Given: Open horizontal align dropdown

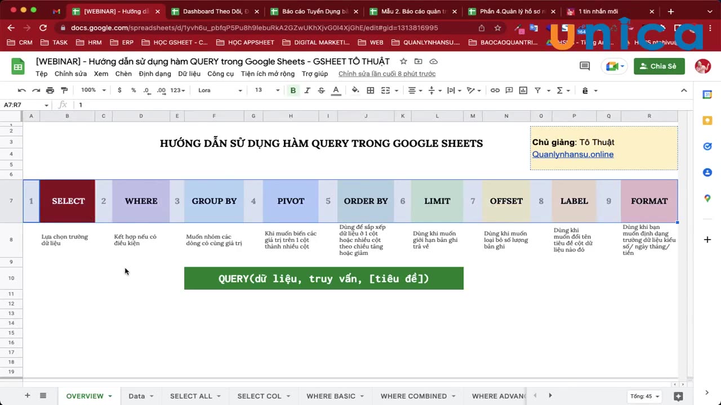Looking at the screenshot, I should (415, 91).
